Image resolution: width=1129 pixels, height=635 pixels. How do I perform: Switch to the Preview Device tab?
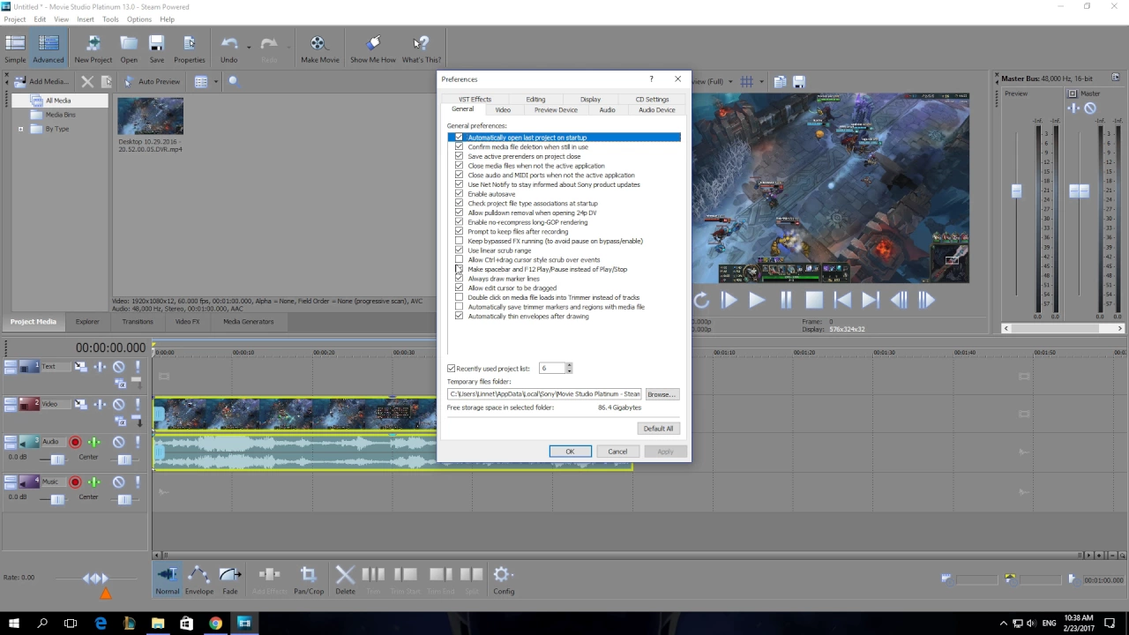(x=556, y=110)
